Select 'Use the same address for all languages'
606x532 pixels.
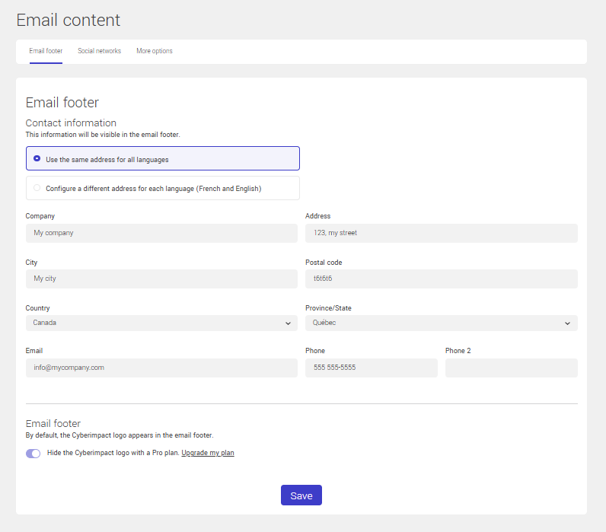click(x=163, y=158)
